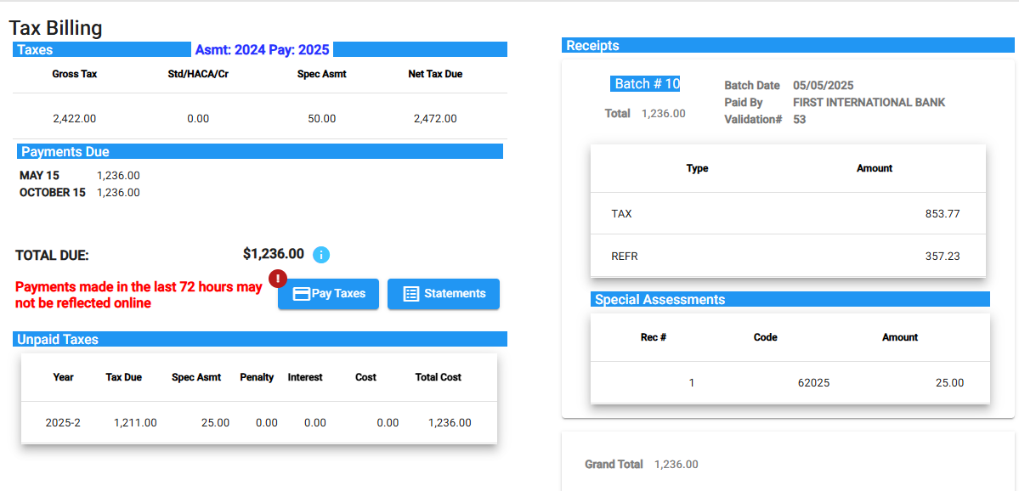Viewport: 1019px width, 491px height.
Task: Open the Statements page
Action: click(x=444, y=294)
